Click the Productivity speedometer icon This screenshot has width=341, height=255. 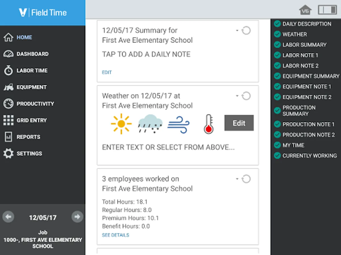(8, 104)
